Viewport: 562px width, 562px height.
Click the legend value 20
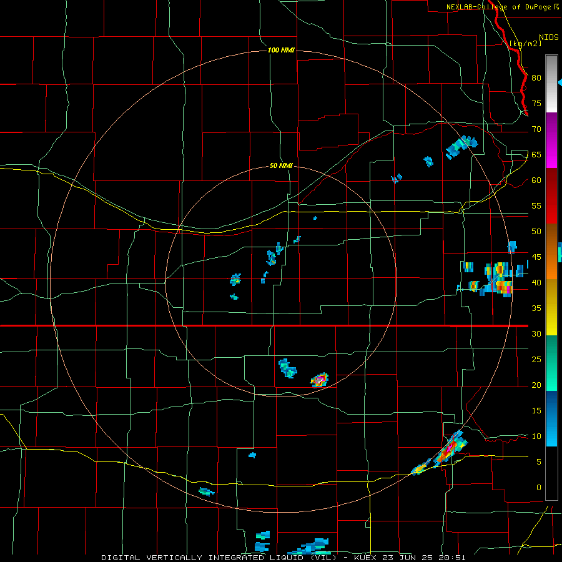tap(536, 385)
